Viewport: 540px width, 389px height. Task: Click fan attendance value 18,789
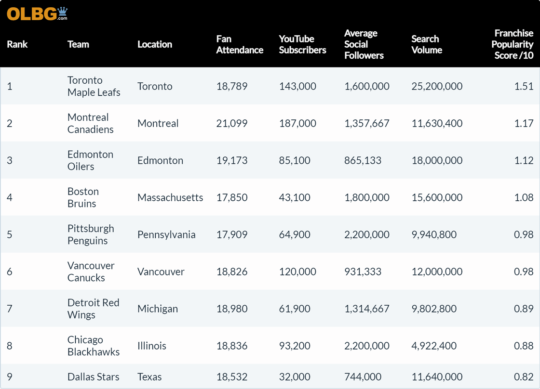pos(232,86)
